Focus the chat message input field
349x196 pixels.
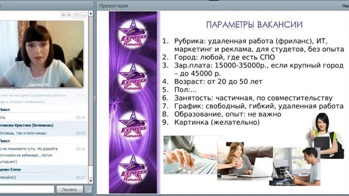(x=27, y=189)
